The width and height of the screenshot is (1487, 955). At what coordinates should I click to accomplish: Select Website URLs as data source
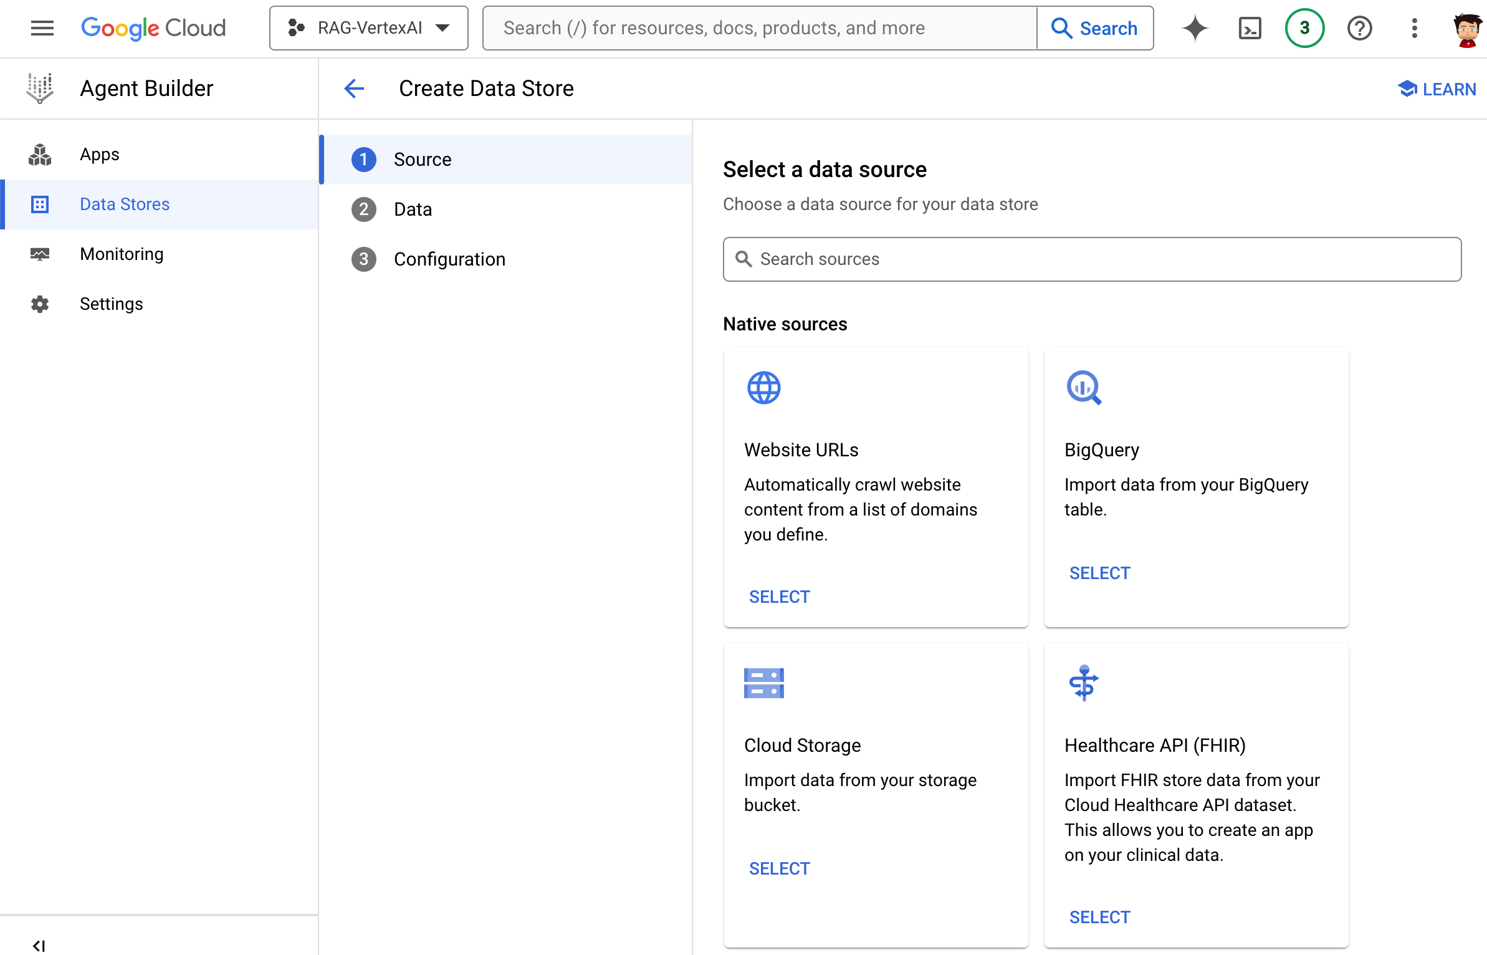779,597
